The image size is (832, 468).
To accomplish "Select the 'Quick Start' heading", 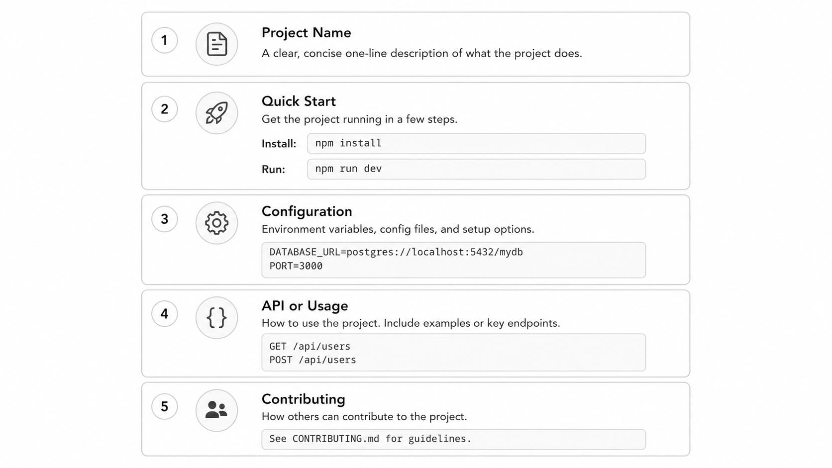I will point(299,101).
